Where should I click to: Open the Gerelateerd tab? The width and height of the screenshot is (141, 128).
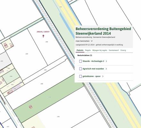point(114,50)
